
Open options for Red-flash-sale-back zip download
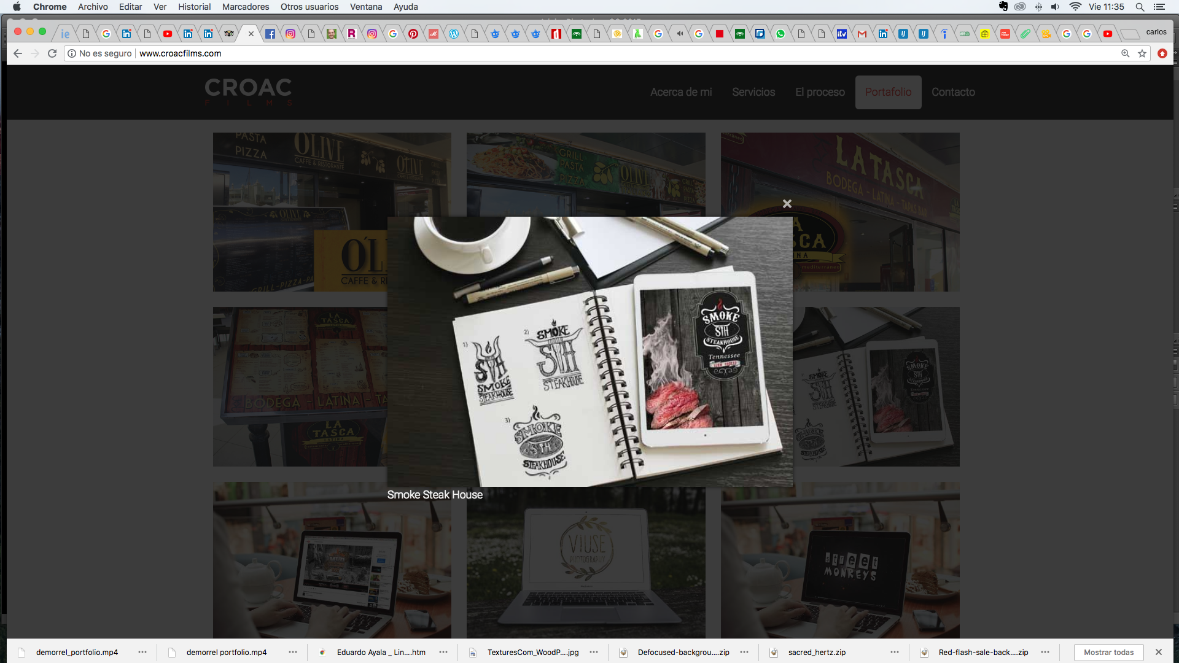click(x=1045, y=653)
